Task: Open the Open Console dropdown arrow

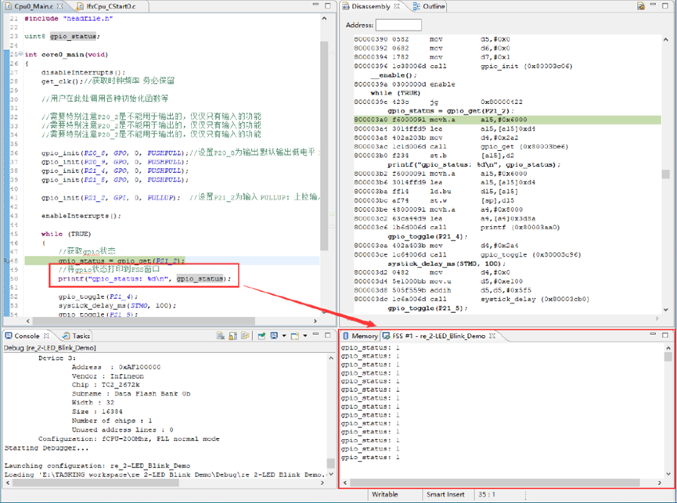Action: click(x=305, y=336)
